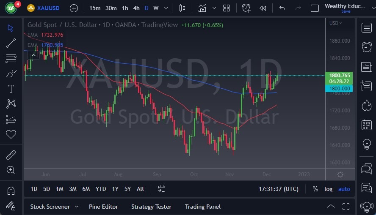Select the weekly W timeframe
The height and width of the screenshot is (215, 376).
(156, 8)
